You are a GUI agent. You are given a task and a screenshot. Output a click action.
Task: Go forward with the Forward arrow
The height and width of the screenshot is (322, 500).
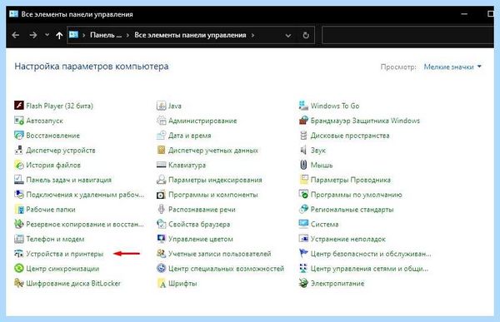(x=33, y=35)
